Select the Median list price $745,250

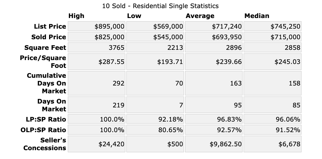click(x=285, y=26)
